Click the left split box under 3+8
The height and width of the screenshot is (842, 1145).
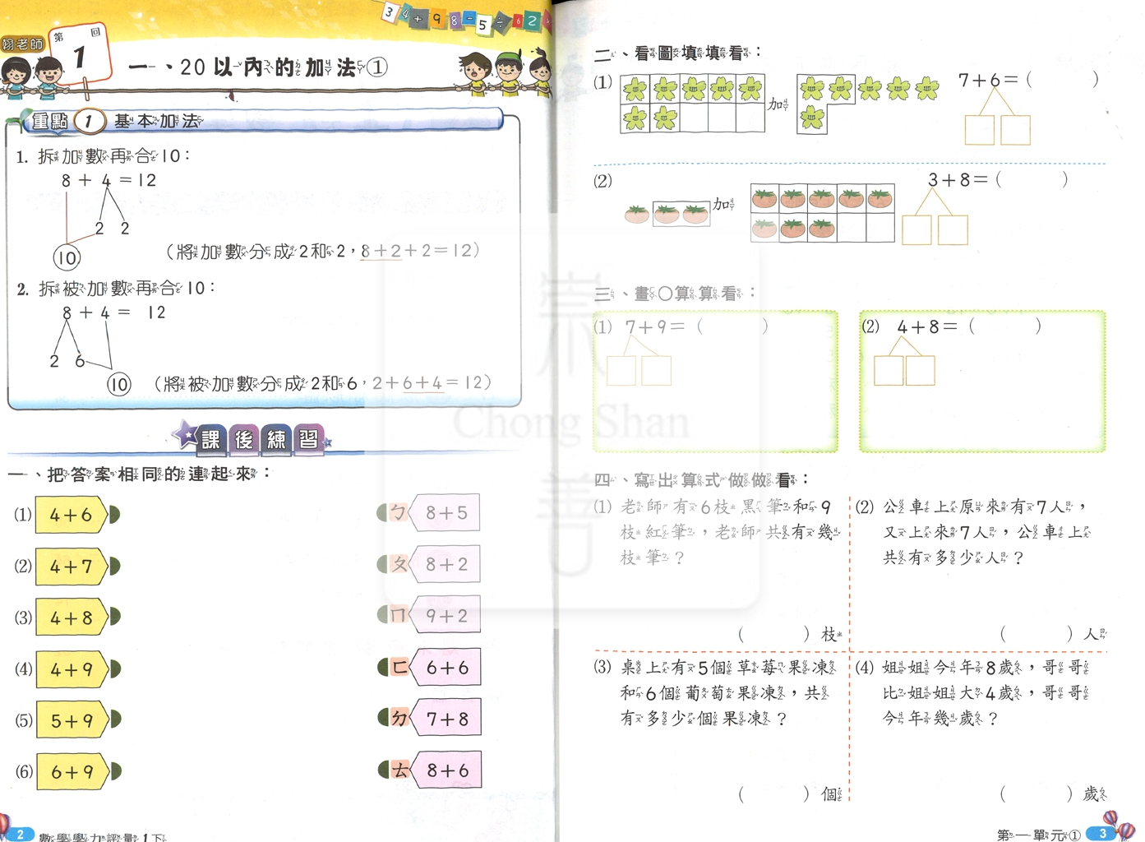click(916, 230)
